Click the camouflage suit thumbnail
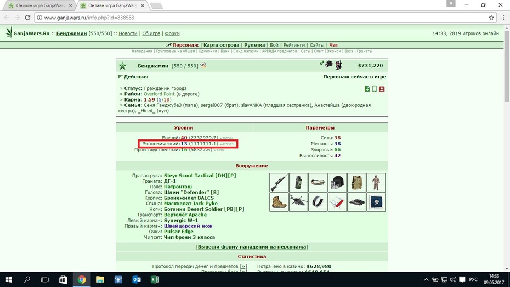 376,183
